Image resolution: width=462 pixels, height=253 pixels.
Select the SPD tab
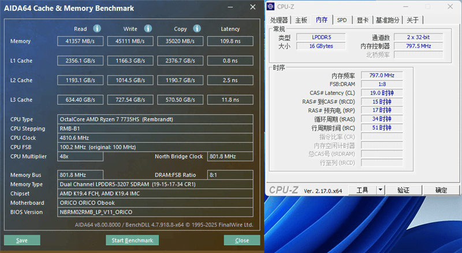tap(342, 20)
